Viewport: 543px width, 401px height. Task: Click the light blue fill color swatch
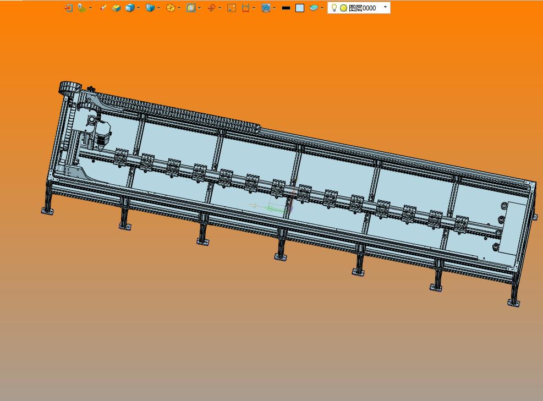pyautogui.click(x=300, y=8)
